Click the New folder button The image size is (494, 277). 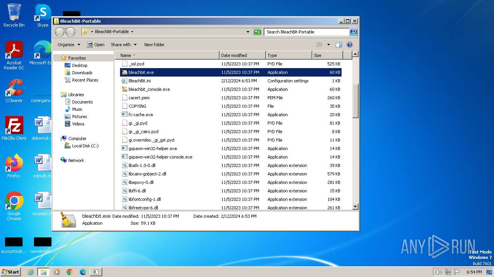point(154,45)
